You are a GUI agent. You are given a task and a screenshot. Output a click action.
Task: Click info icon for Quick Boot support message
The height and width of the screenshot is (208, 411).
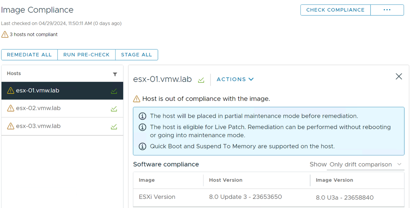[142, 146]
